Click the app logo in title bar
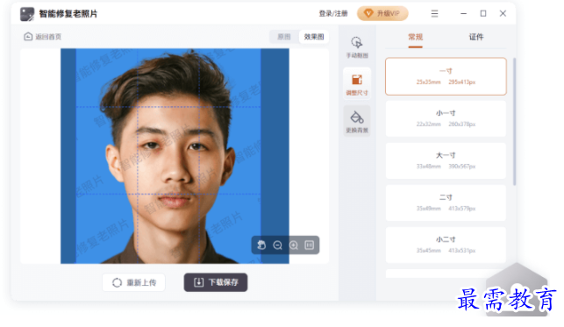The image size is (564, 327). 27,14
